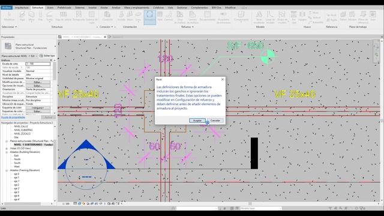
Task: Expand Vistas 3D node in browser
Action: [7, 148]
